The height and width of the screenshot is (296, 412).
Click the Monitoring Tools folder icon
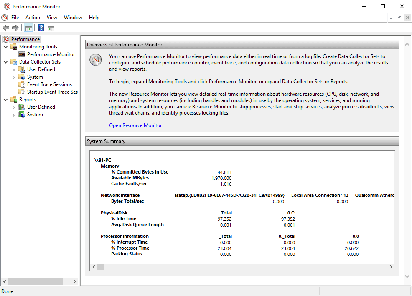point(14,47)
